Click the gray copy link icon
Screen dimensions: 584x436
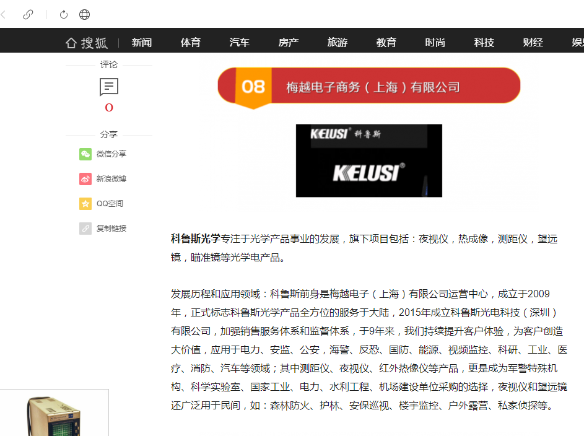pos(85,229)
